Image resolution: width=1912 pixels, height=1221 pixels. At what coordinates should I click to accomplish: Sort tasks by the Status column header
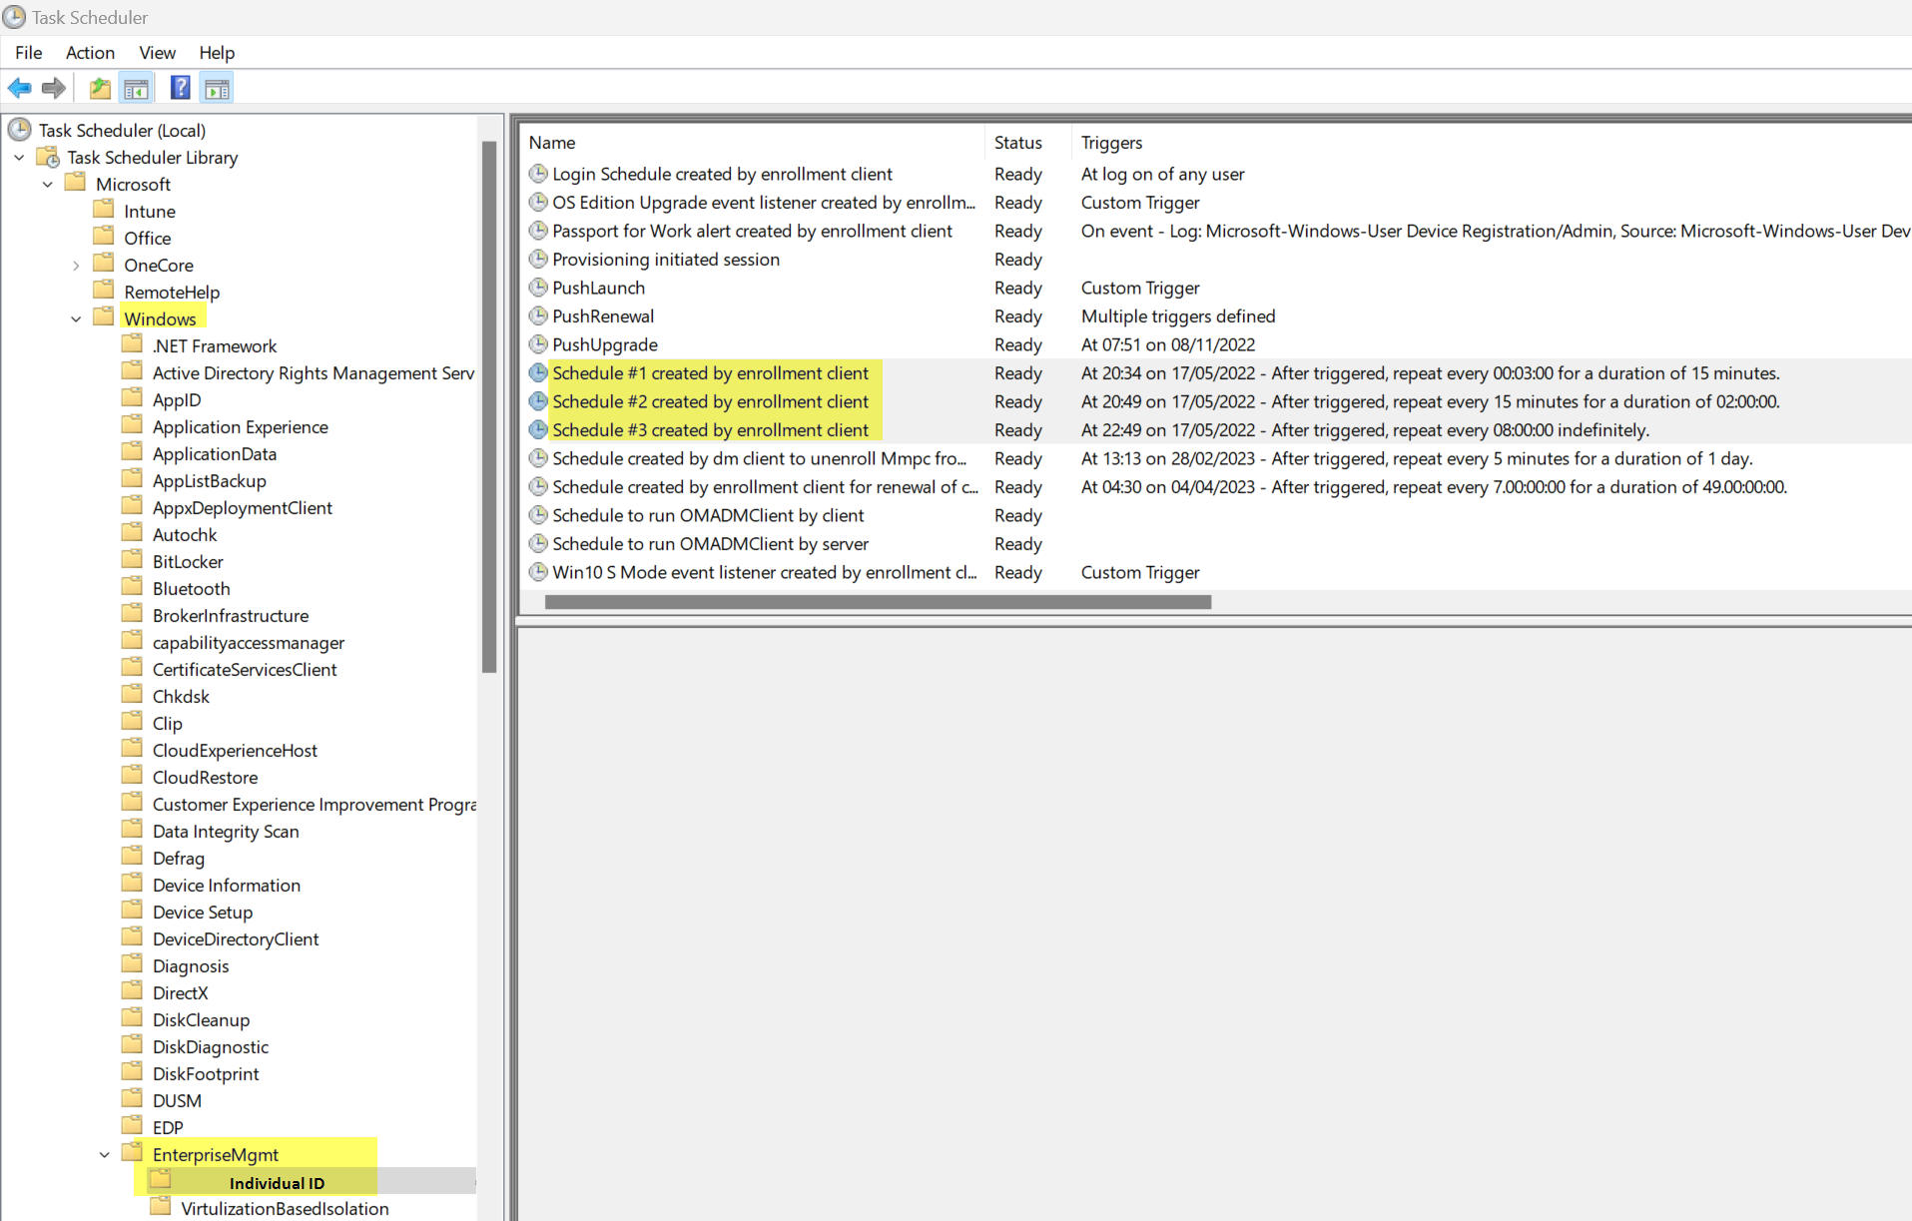pos(1017,142)
